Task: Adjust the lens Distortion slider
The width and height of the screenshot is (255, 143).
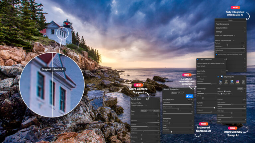Action: 211,84
